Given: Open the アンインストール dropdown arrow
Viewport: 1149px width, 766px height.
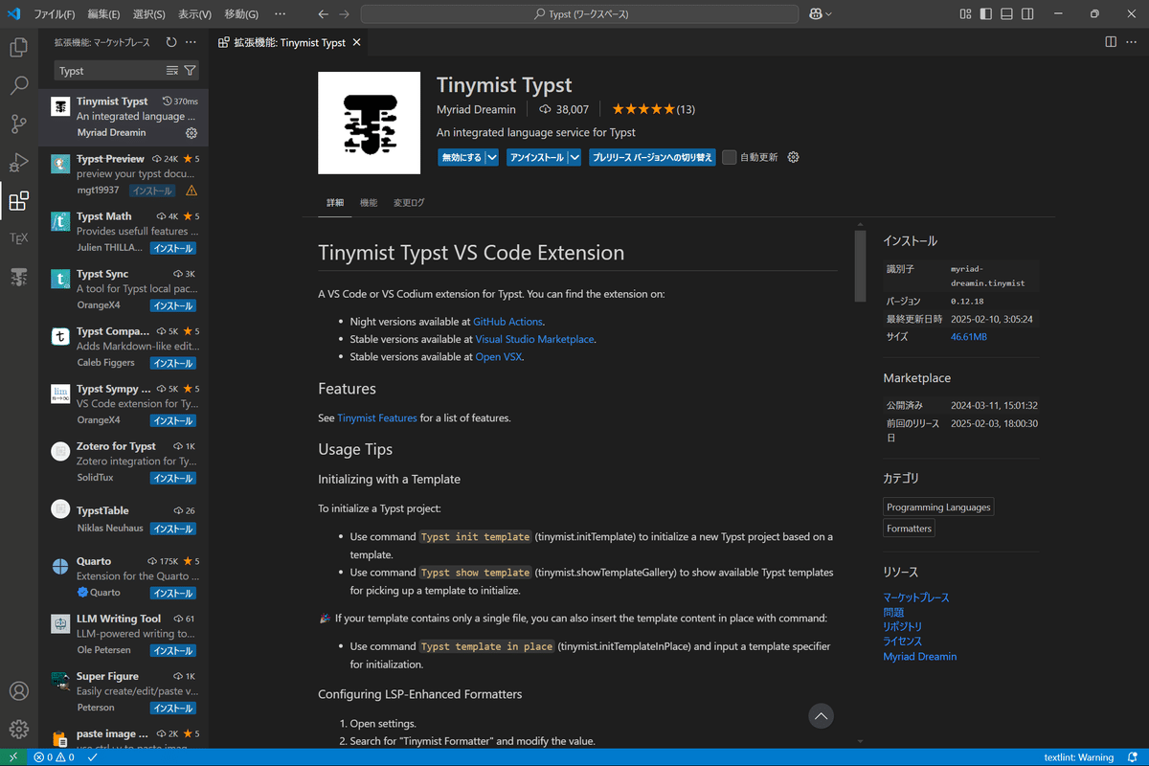Looking at the screenshot, I should click(x=574, y=157).
